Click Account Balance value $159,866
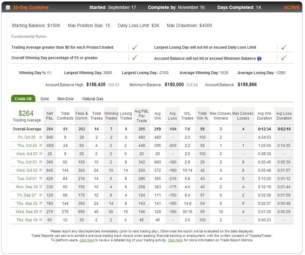This screenshot has width=305, height=255. (247, 85)
